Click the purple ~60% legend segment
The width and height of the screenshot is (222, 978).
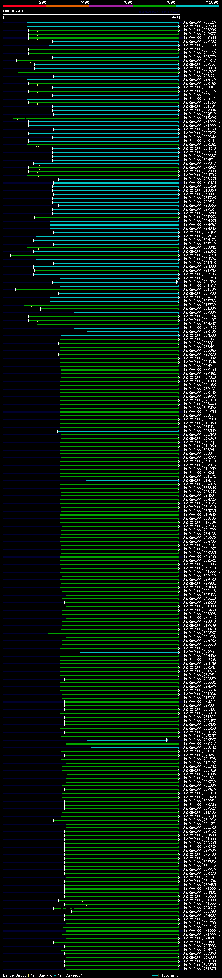[x=111, y=6]
